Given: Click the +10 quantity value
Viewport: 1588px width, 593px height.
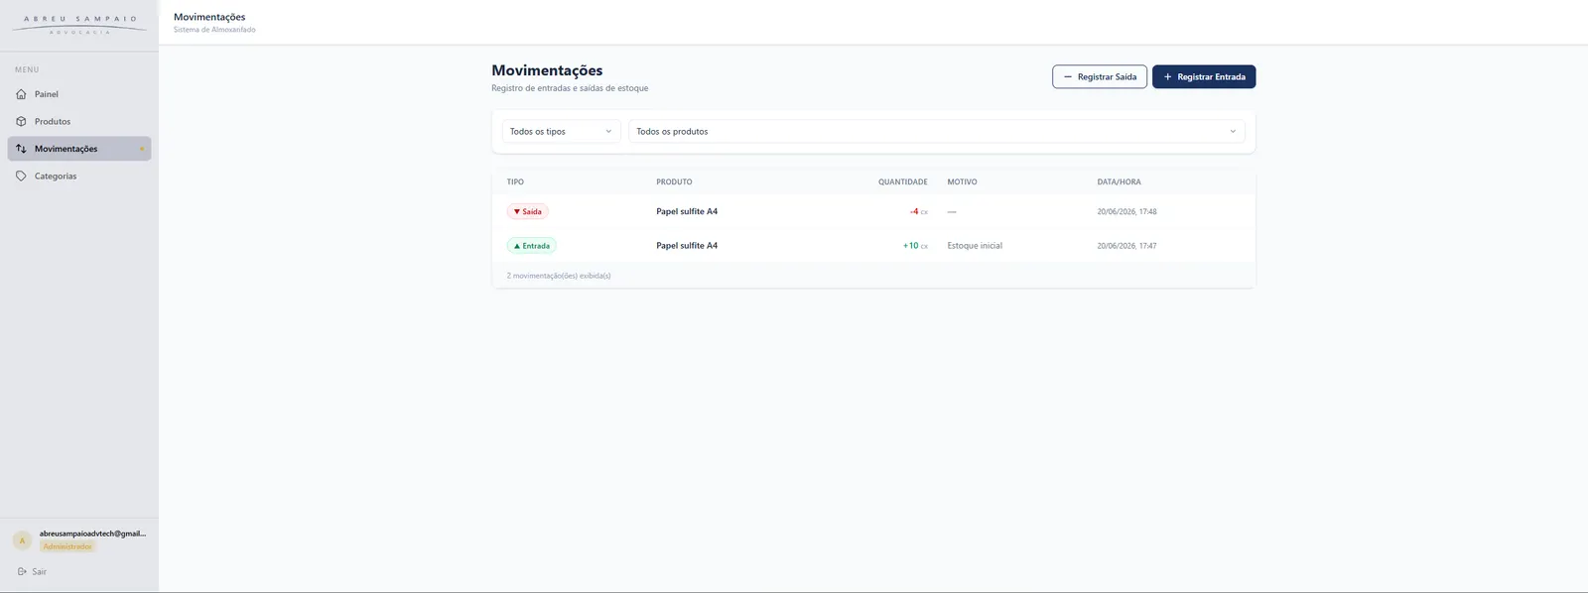Looking at the screenshot, I should point(910,246).
